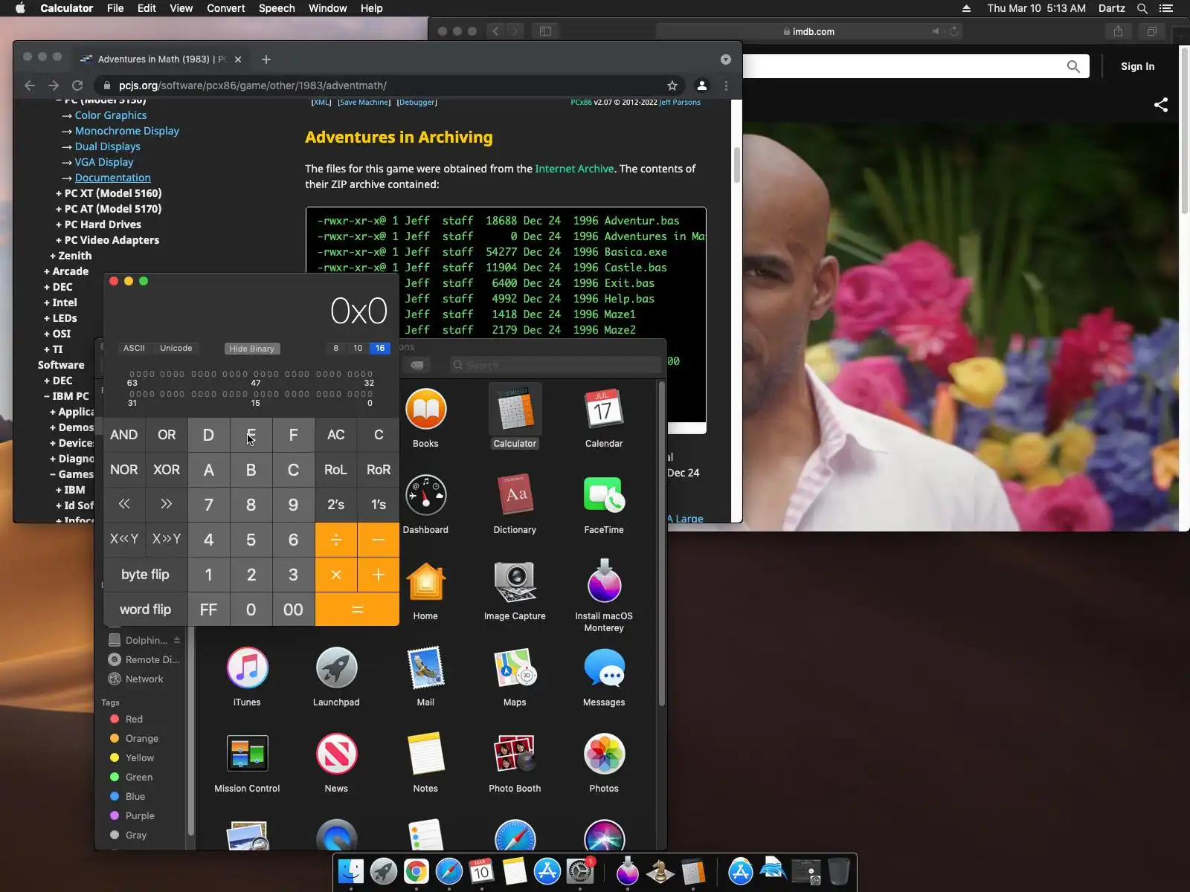The height and width of the screenshot is (892, 1190).
Task: Toggle the Hide Binary button
Action: (x=252, y=349)
